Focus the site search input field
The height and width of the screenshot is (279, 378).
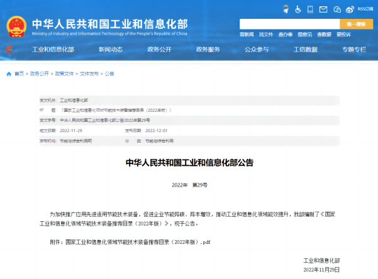(289, 24)
